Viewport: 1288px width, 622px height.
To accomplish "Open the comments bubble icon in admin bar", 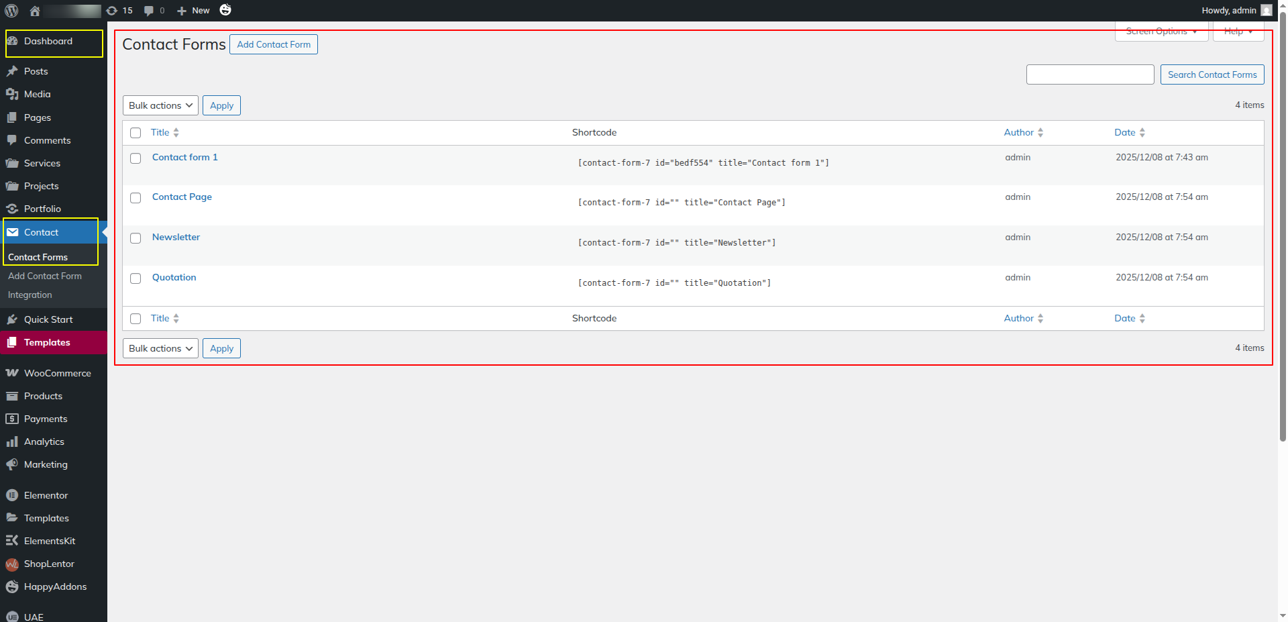I will point(149,11).
